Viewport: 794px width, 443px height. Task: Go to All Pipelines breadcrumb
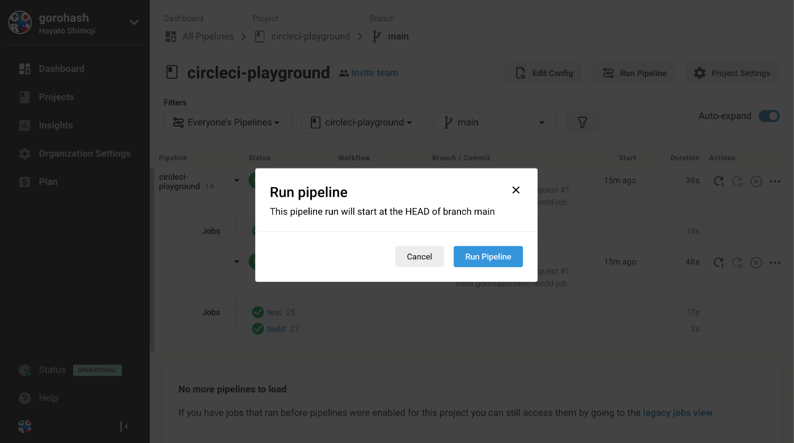pyautogui.click(x=208, y=36)
